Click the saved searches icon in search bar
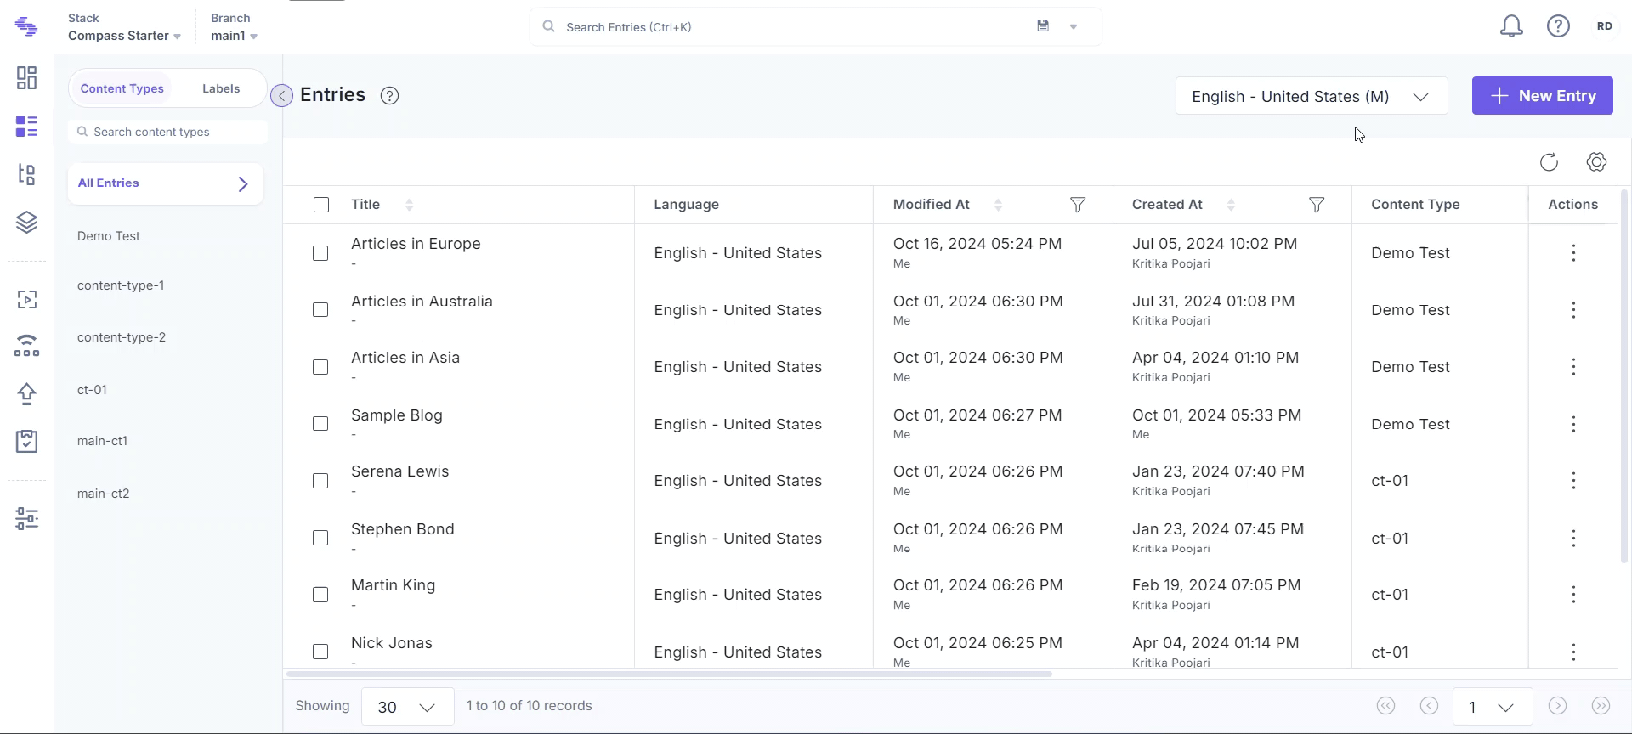The height and width of the screenshot is (734, 1632). point(1043,26)
